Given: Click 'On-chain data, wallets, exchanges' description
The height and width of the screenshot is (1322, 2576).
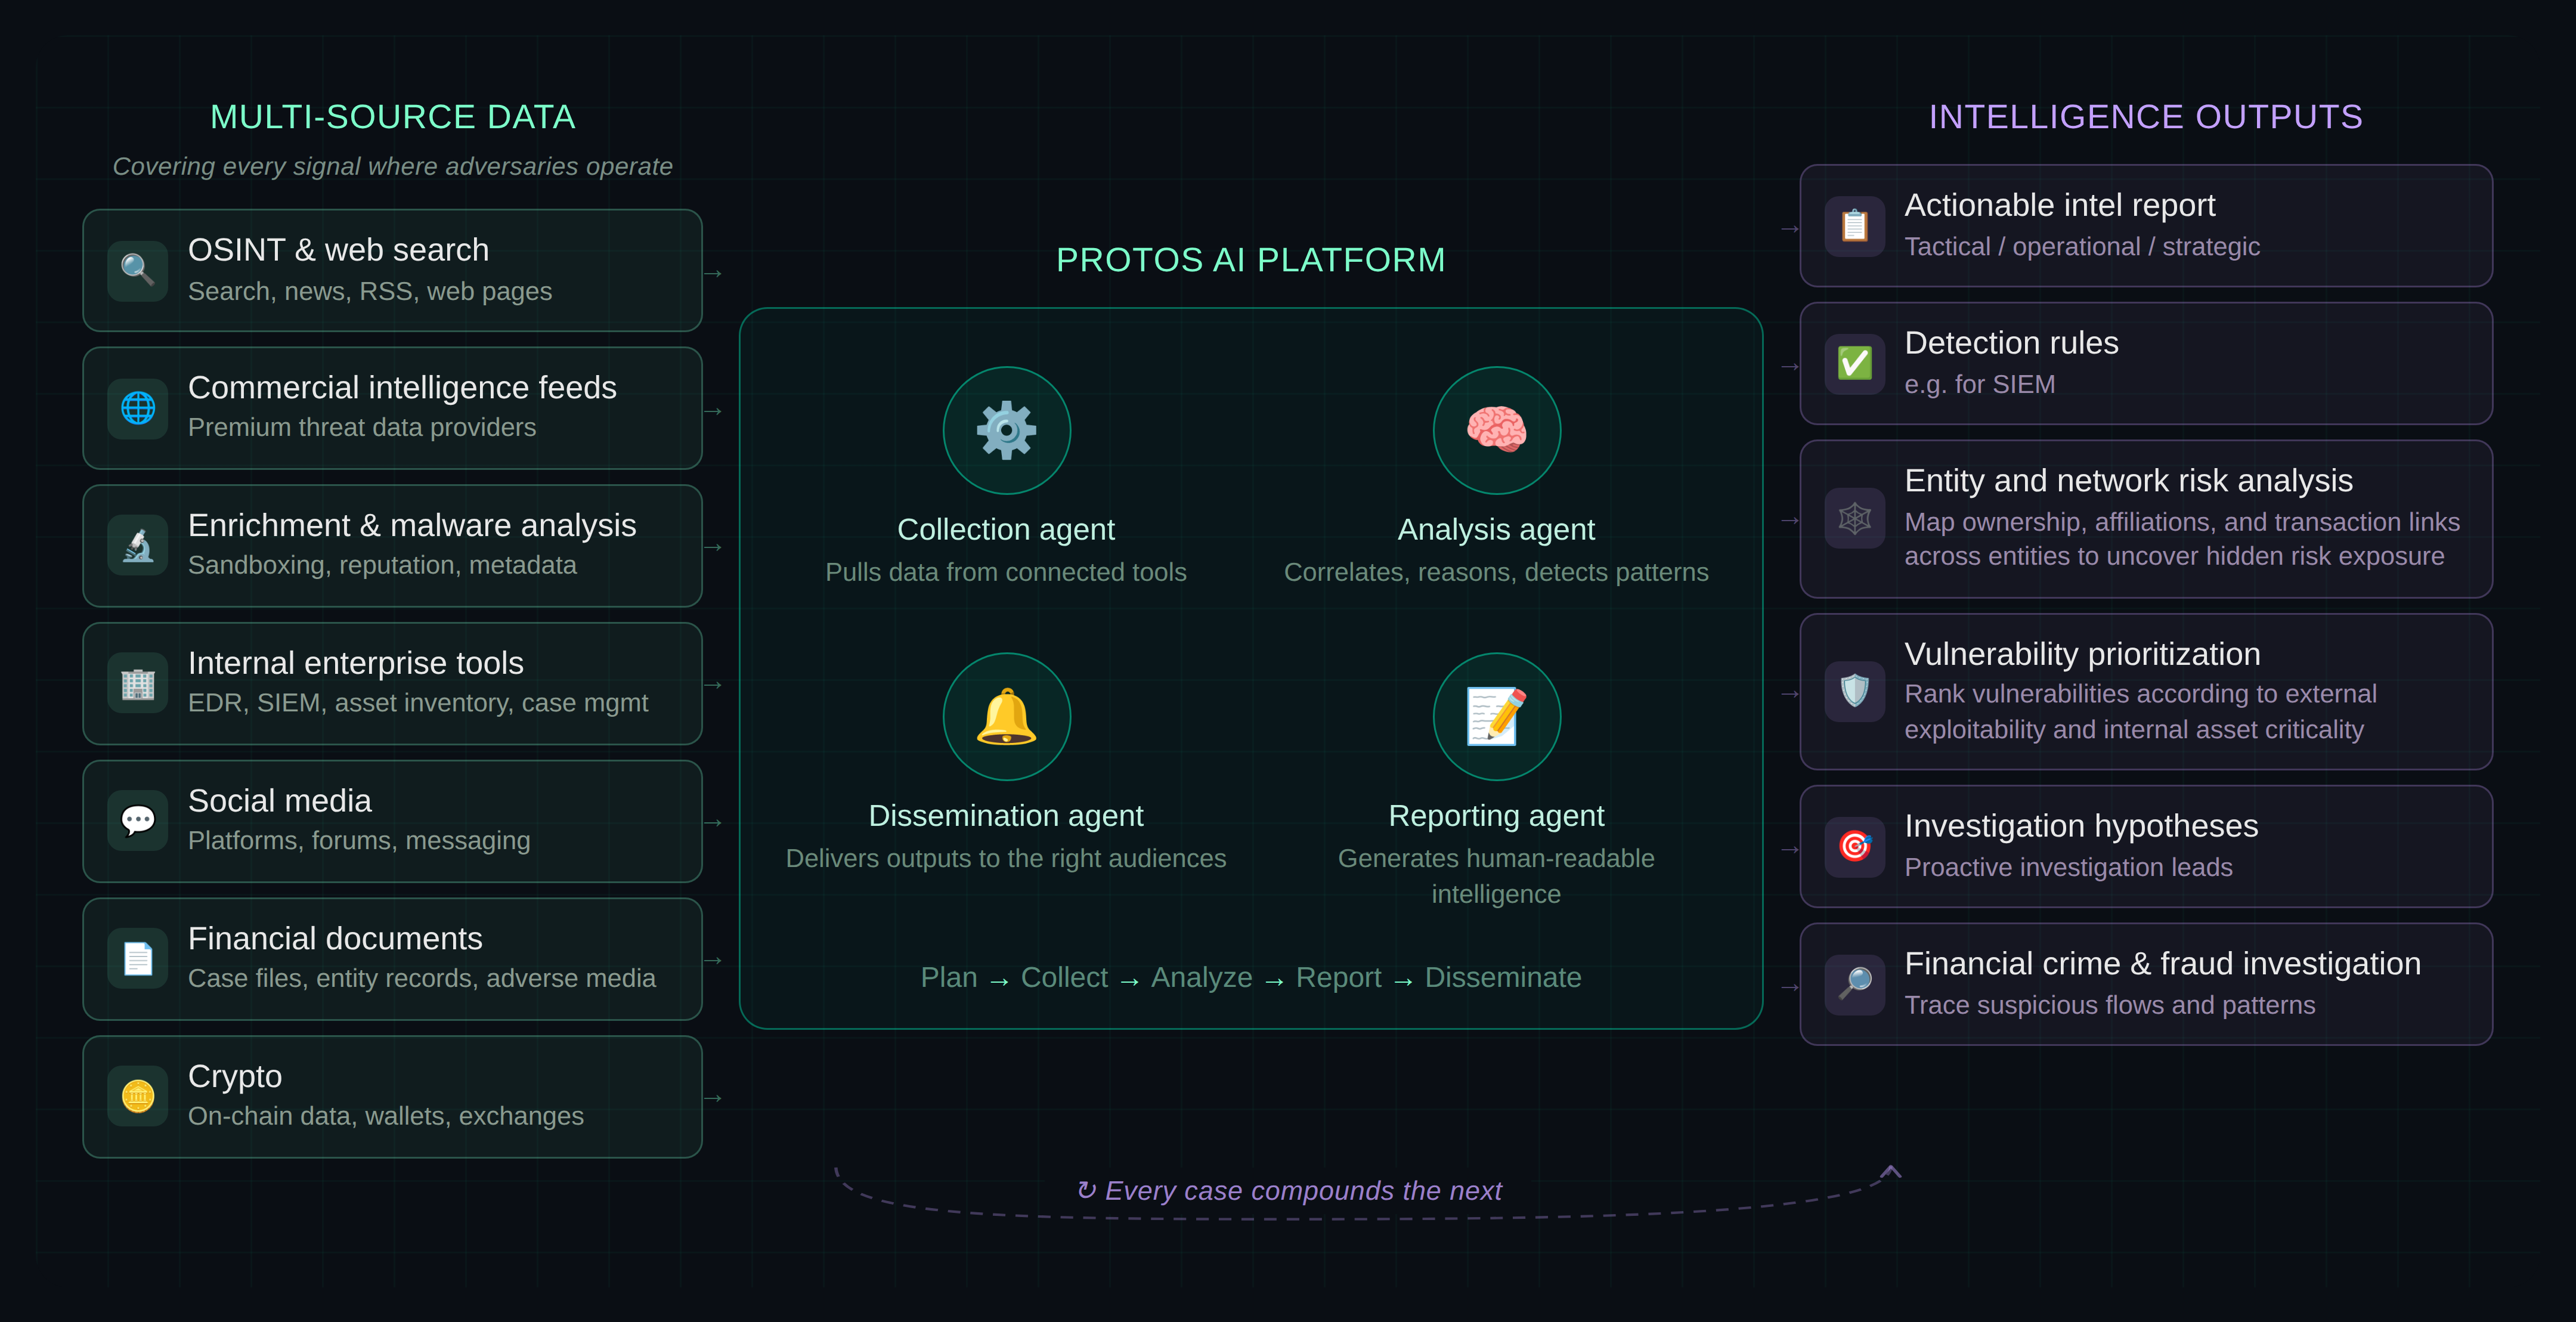Looking at the screenshot, I should tap(386, 1116).
